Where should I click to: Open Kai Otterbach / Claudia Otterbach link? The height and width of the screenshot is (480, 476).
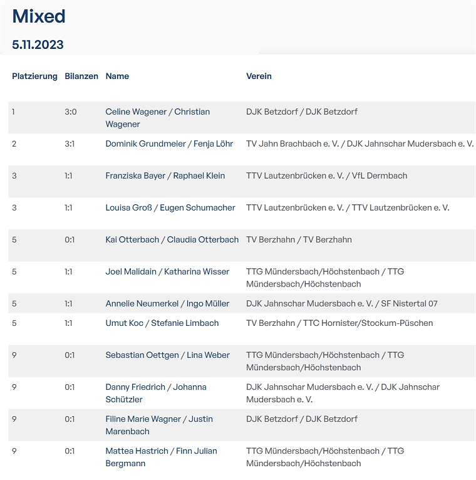pyautogui.click(x=172, y=240)
